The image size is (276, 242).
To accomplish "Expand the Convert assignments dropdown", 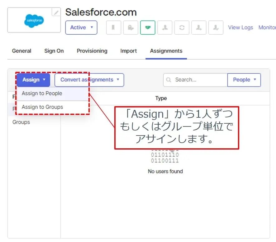I will [x=89, y=80].
